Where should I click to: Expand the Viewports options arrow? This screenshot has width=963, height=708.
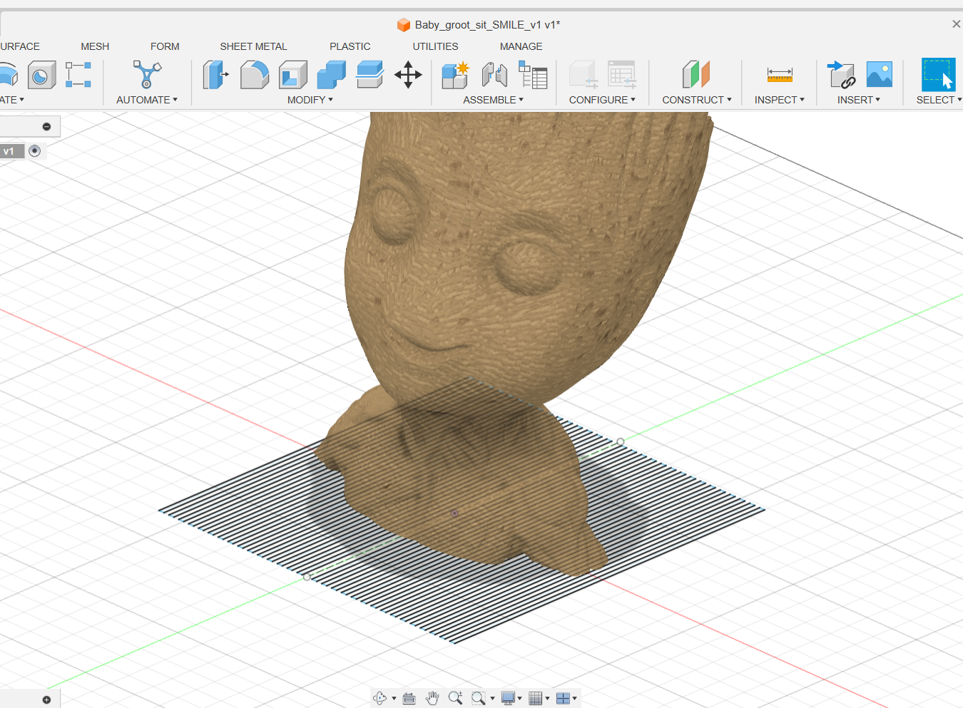click(575, 699)
